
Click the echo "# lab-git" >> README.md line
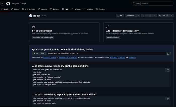tap(48, 70)
